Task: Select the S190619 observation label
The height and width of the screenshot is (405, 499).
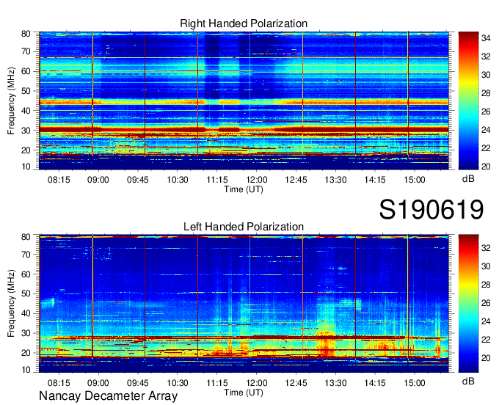Action: 431,210
